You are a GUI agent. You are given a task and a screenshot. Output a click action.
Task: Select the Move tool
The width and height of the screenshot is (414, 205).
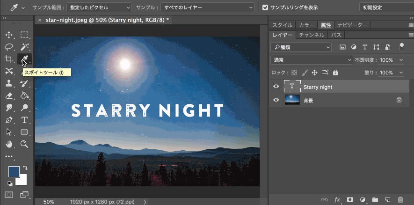point(9,35)
